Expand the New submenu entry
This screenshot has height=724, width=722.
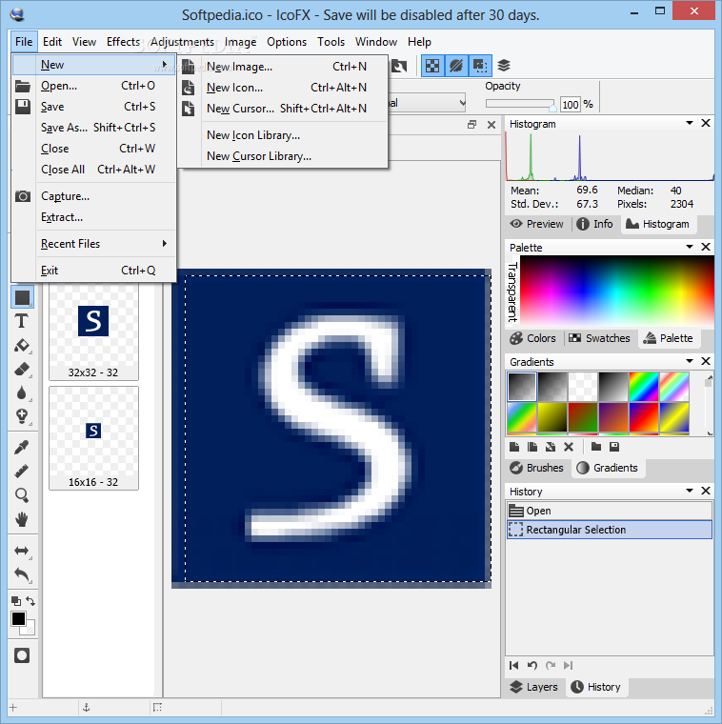coord(93,65)
